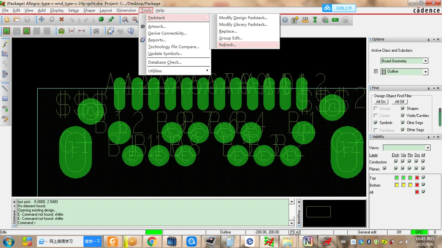Click the cascading windows toolbar icon
This screenshot has width=442, height=248.
[110, 31]
